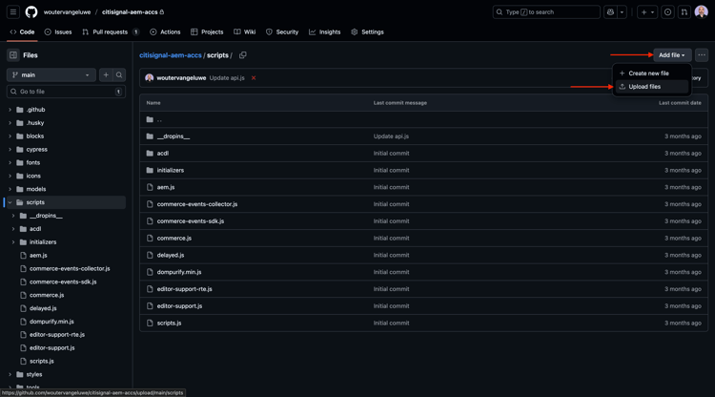This screenshot has height=397, width=715.
Task: Open __dropins__ folder in file list
Action: pos(174,136)
